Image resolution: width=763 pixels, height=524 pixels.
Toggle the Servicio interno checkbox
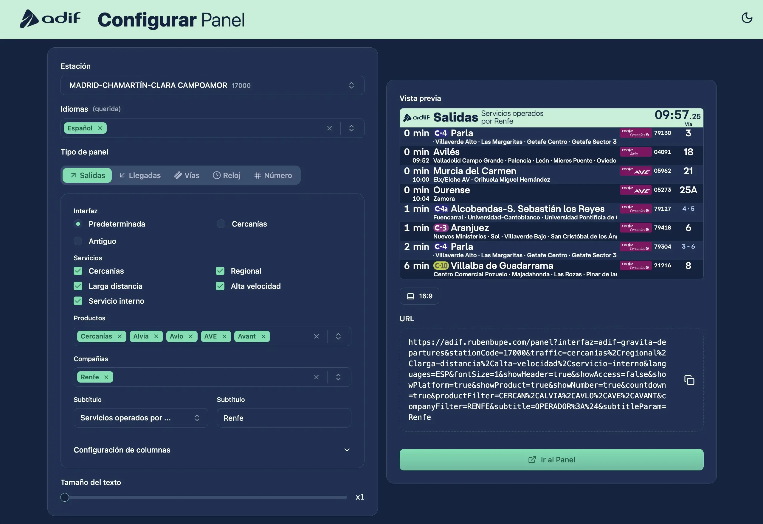click(78, 301)
